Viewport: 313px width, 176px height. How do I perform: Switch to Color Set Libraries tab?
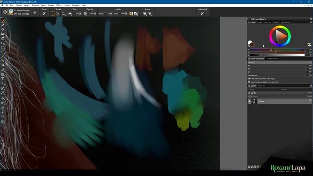(x=271, y=22)
